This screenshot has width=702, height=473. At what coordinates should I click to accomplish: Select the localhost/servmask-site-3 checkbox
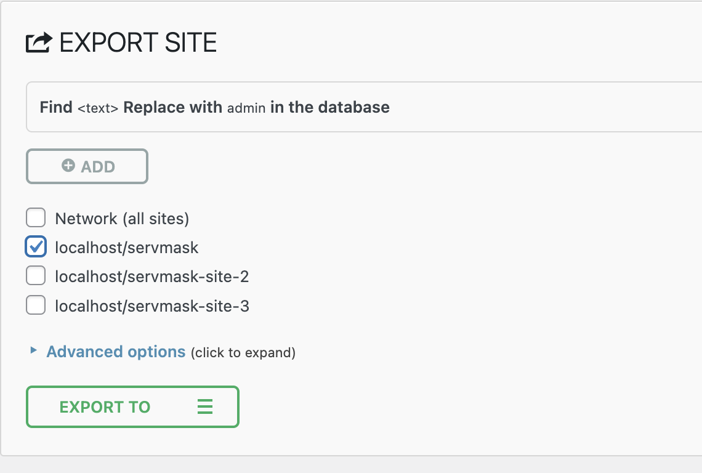[x=36, y=305]
